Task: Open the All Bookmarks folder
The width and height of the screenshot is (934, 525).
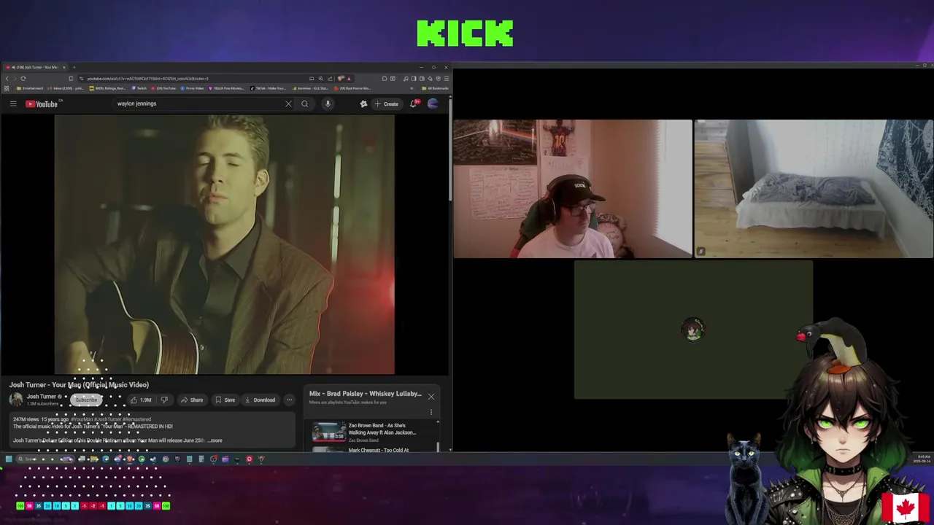Action: tap(435, 88)
